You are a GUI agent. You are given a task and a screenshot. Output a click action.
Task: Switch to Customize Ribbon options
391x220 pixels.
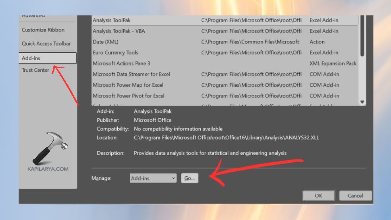42,30
